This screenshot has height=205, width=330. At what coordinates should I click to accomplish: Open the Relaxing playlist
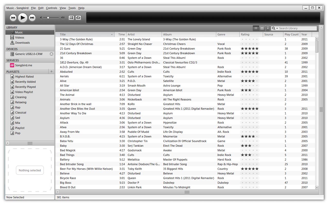coord(30,102)
